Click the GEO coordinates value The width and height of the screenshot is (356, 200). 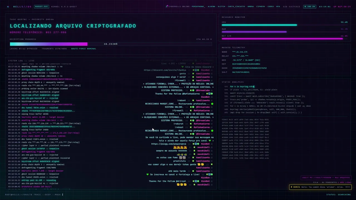(x=246, y=60)
